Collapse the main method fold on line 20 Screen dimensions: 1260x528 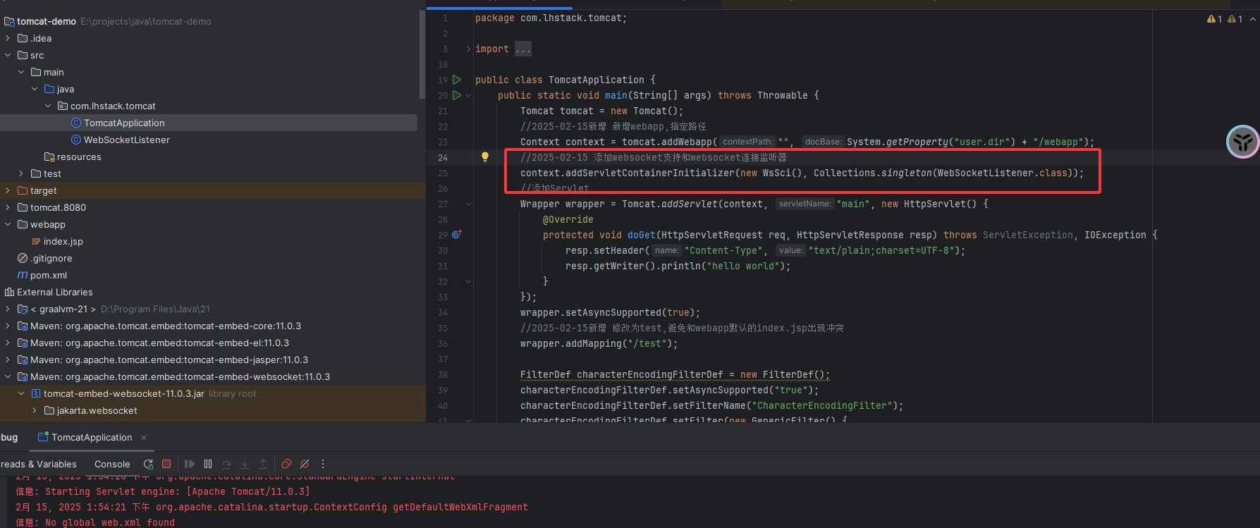click(468, 96)
